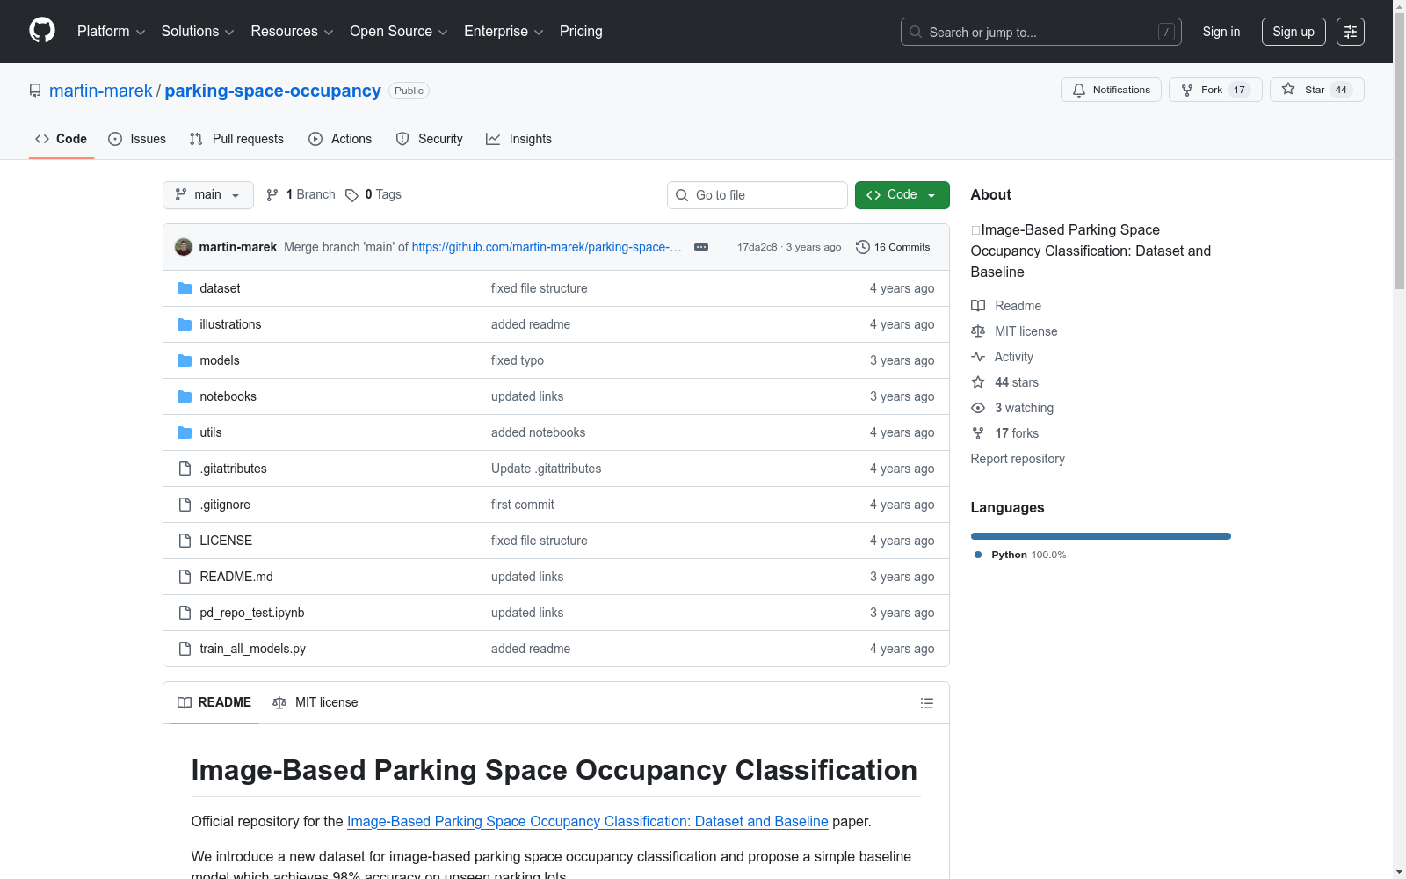Click the eye icon beside 3 watching
Viewport: 1406px width, 879px height.
click(x=978, y=408)
